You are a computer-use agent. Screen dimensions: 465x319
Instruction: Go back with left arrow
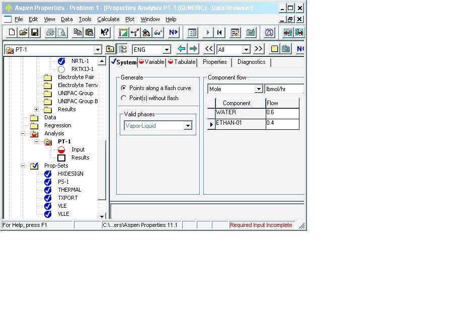[182, 49]
